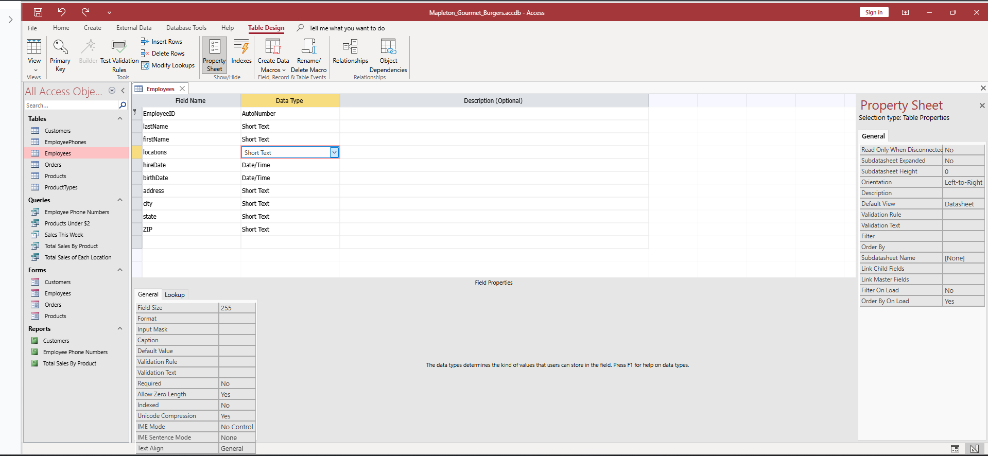Click Default View value Datasheet
The width and height of the screenshot is (988, 456).
tap(964, 204)
